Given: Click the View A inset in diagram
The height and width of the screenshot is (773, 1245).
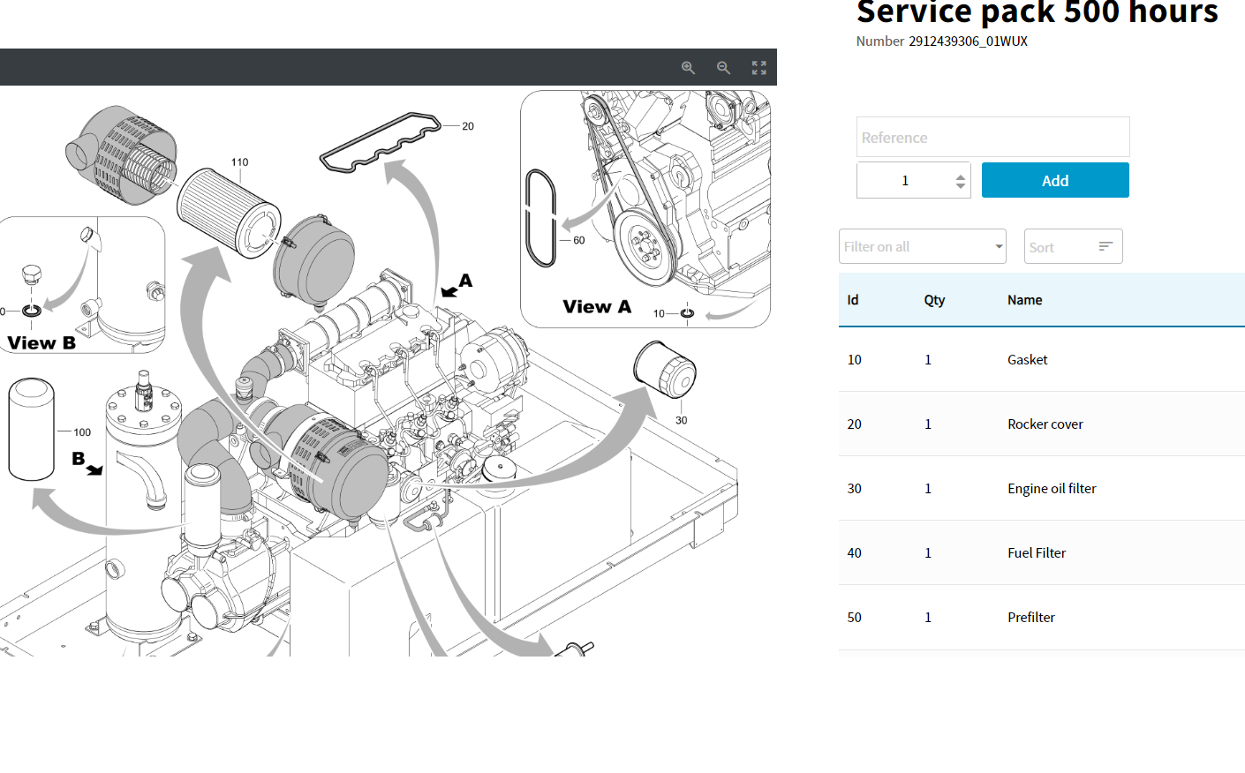Looking at the screenshot, I should point(645,209).
